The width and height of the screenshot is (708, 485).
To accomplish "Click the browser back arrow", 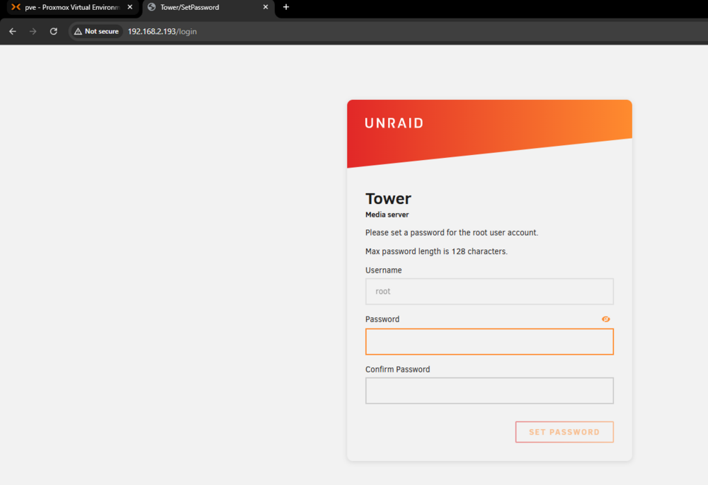I will 13,32.
